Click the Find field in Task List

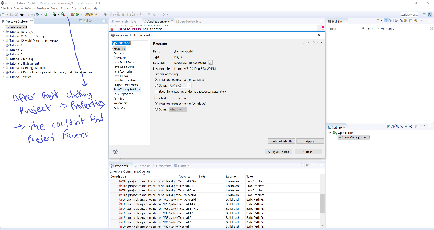[x=347, y=28]
